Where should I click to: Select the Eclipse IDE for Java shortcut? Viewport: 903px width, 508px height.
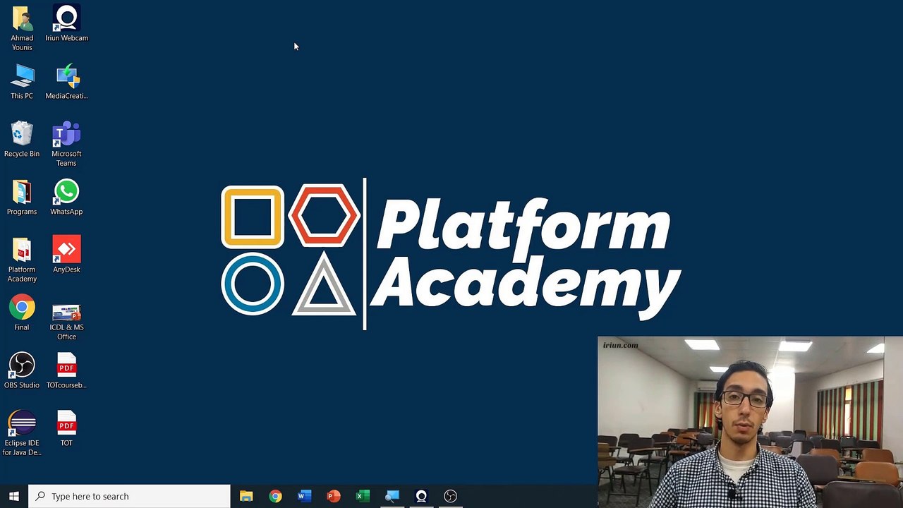22,433
